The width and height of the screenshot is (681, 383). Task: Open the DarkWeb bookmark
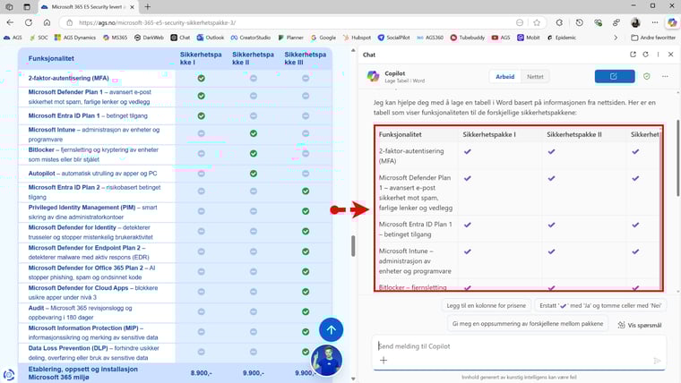[x=149, y=38]
